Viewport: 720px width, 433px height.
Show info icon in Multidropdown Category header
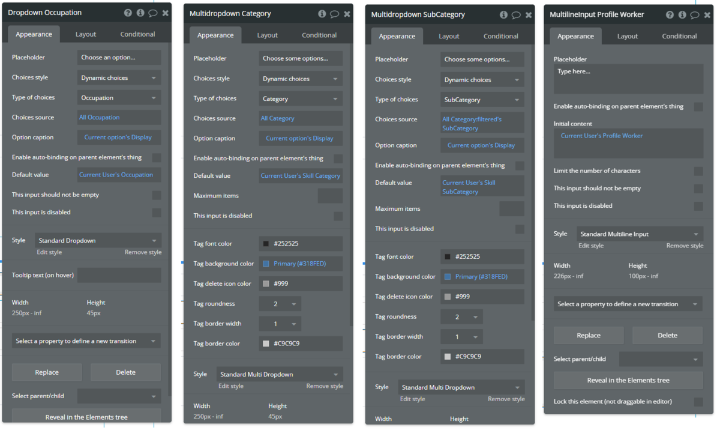[x=322, y=14]
